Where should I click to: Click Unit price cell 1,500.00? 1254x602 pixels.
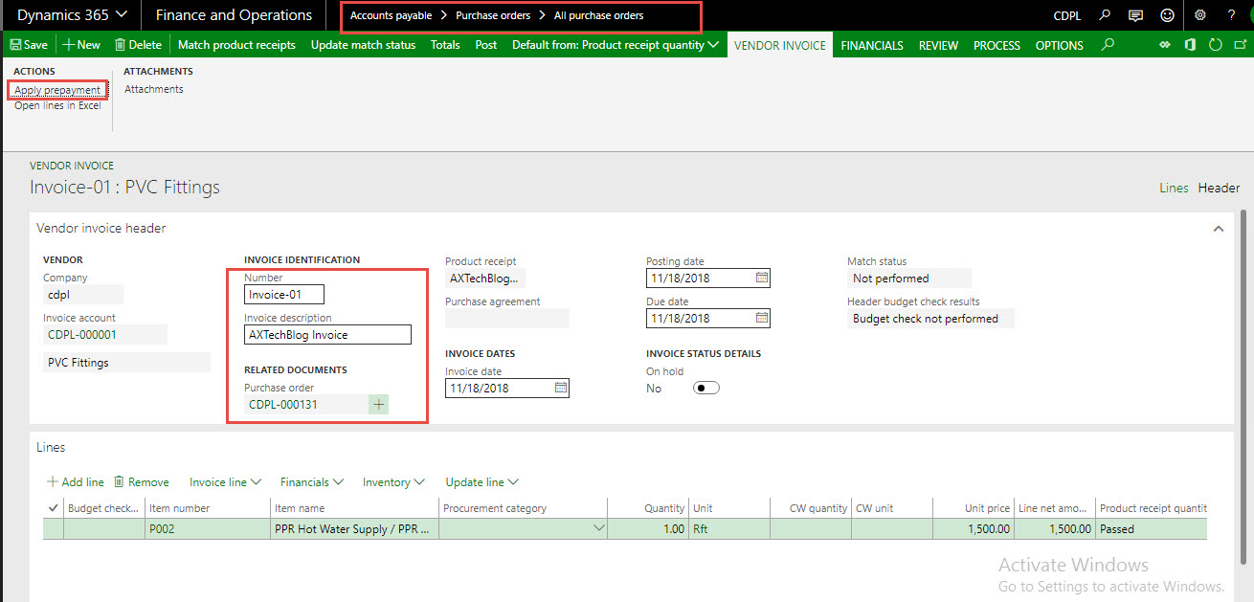tap(973, 528)
